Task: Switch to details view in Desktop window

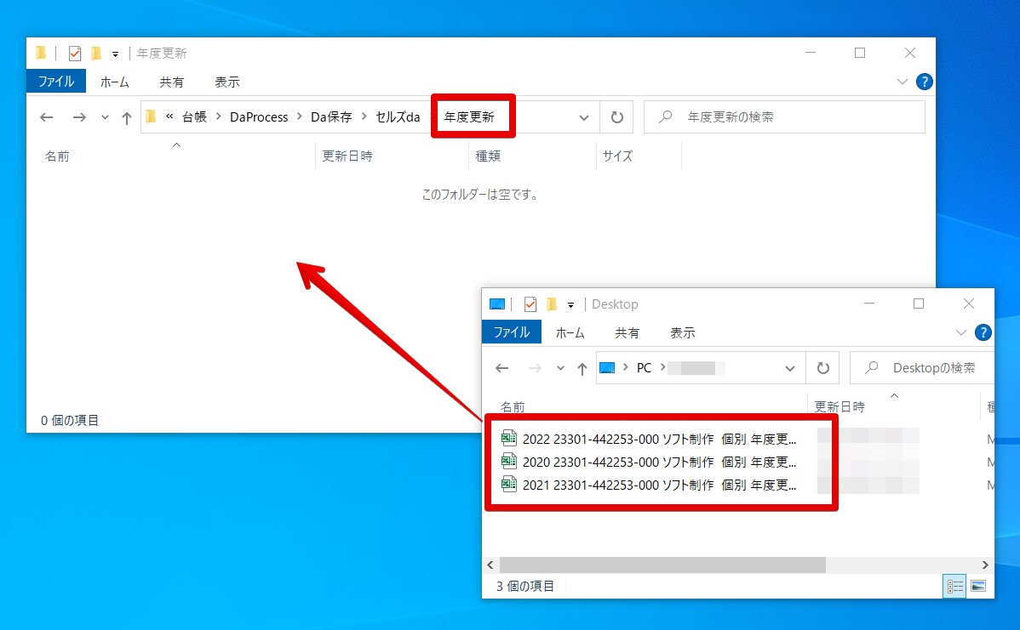Action: click(x=954, y=587)
